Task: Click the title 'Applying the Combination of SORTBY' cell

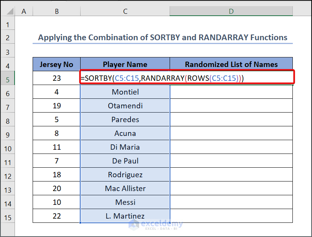Action: [163, 37]
